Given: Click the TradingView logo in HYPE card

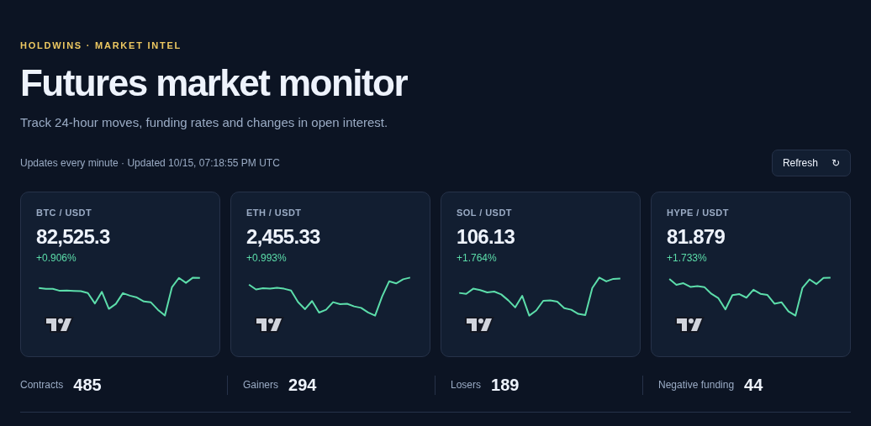Looking at the screenshot, I should [x=689, y=324].
